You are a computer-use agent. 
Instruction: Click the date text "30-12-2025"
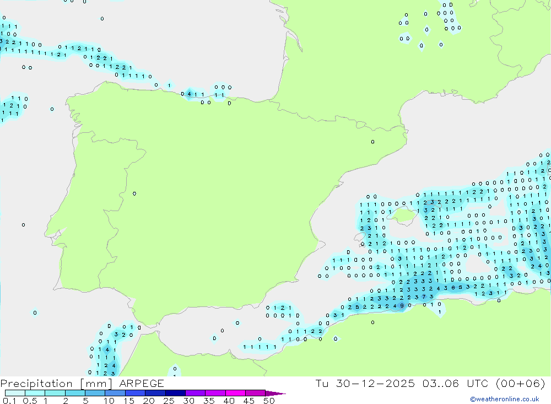tap(375, 383)
